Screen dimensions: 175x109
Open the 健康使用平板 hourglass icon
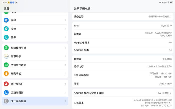[6, 48]
